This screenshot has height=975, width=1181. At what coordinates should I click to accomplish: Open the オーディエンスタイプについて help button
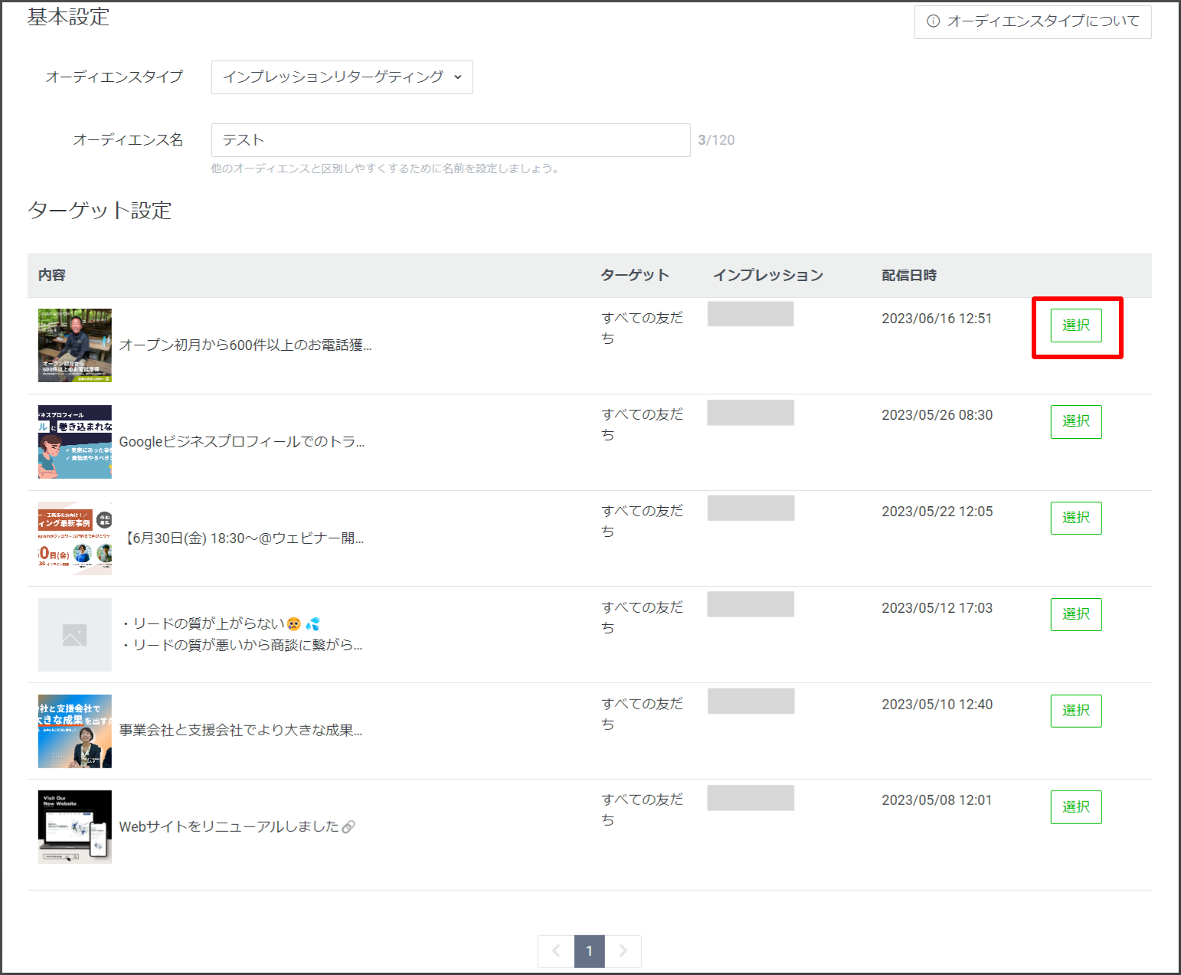pos(1032,21)
